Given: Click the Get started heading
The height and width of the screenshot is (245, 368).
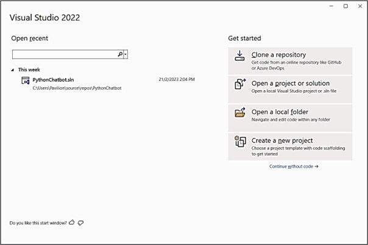Looking at the screenshot, I should coord(244,38).
